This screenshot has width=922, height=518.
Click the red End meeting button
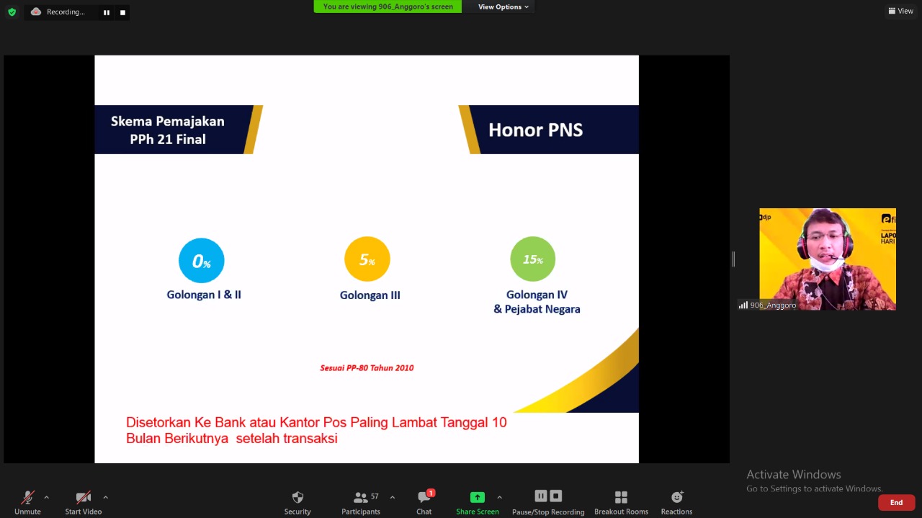[896, 502]
